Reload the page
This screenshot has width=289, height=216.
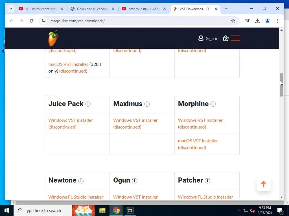pyautogui.click(x=32, y=21)
